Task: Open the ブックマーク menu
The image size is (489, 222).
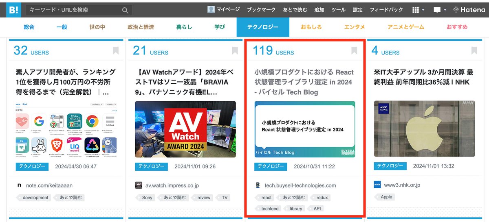Action: point(261,9)
